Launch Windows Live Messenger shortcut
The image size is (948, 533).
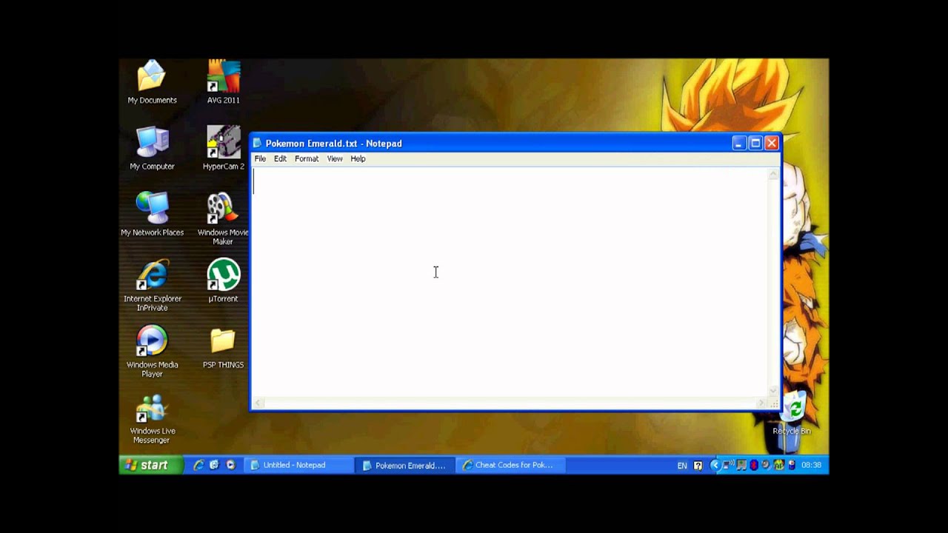point(152,419)
